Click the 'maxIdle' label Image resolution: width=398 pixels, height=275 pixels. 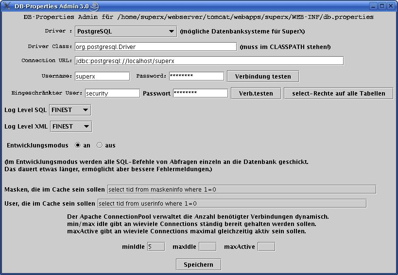pyautogui.click(x=184, y=247)
